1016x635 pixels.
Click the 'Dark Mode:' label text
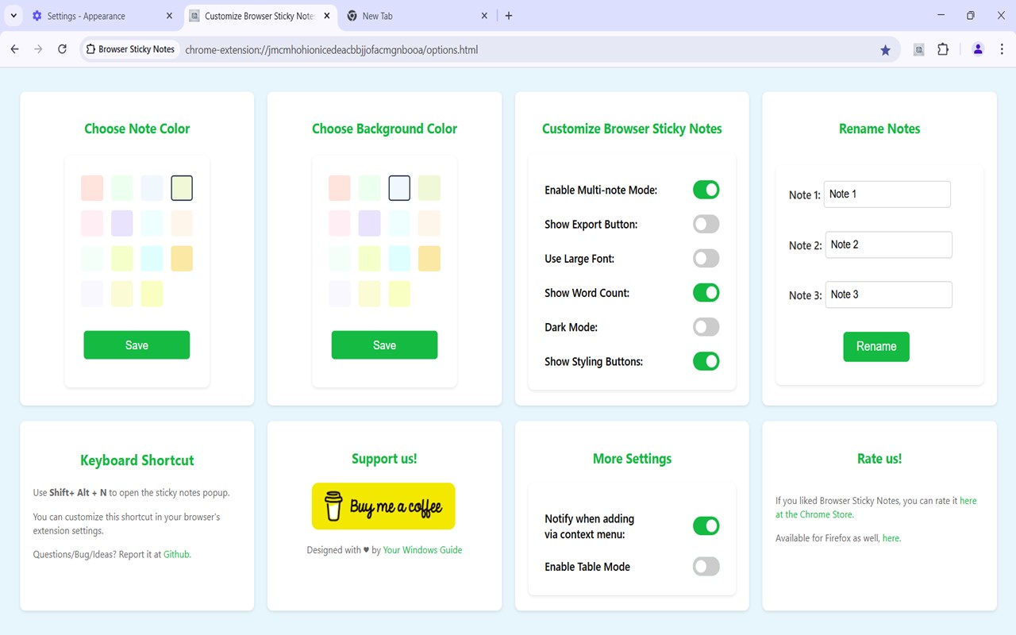coord(571,327)
